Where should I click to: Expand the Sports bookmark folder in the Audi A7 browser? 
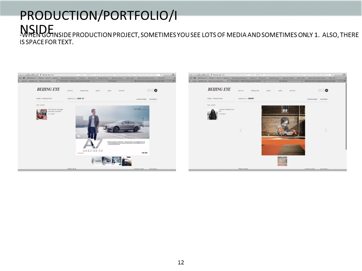(55, 78)
